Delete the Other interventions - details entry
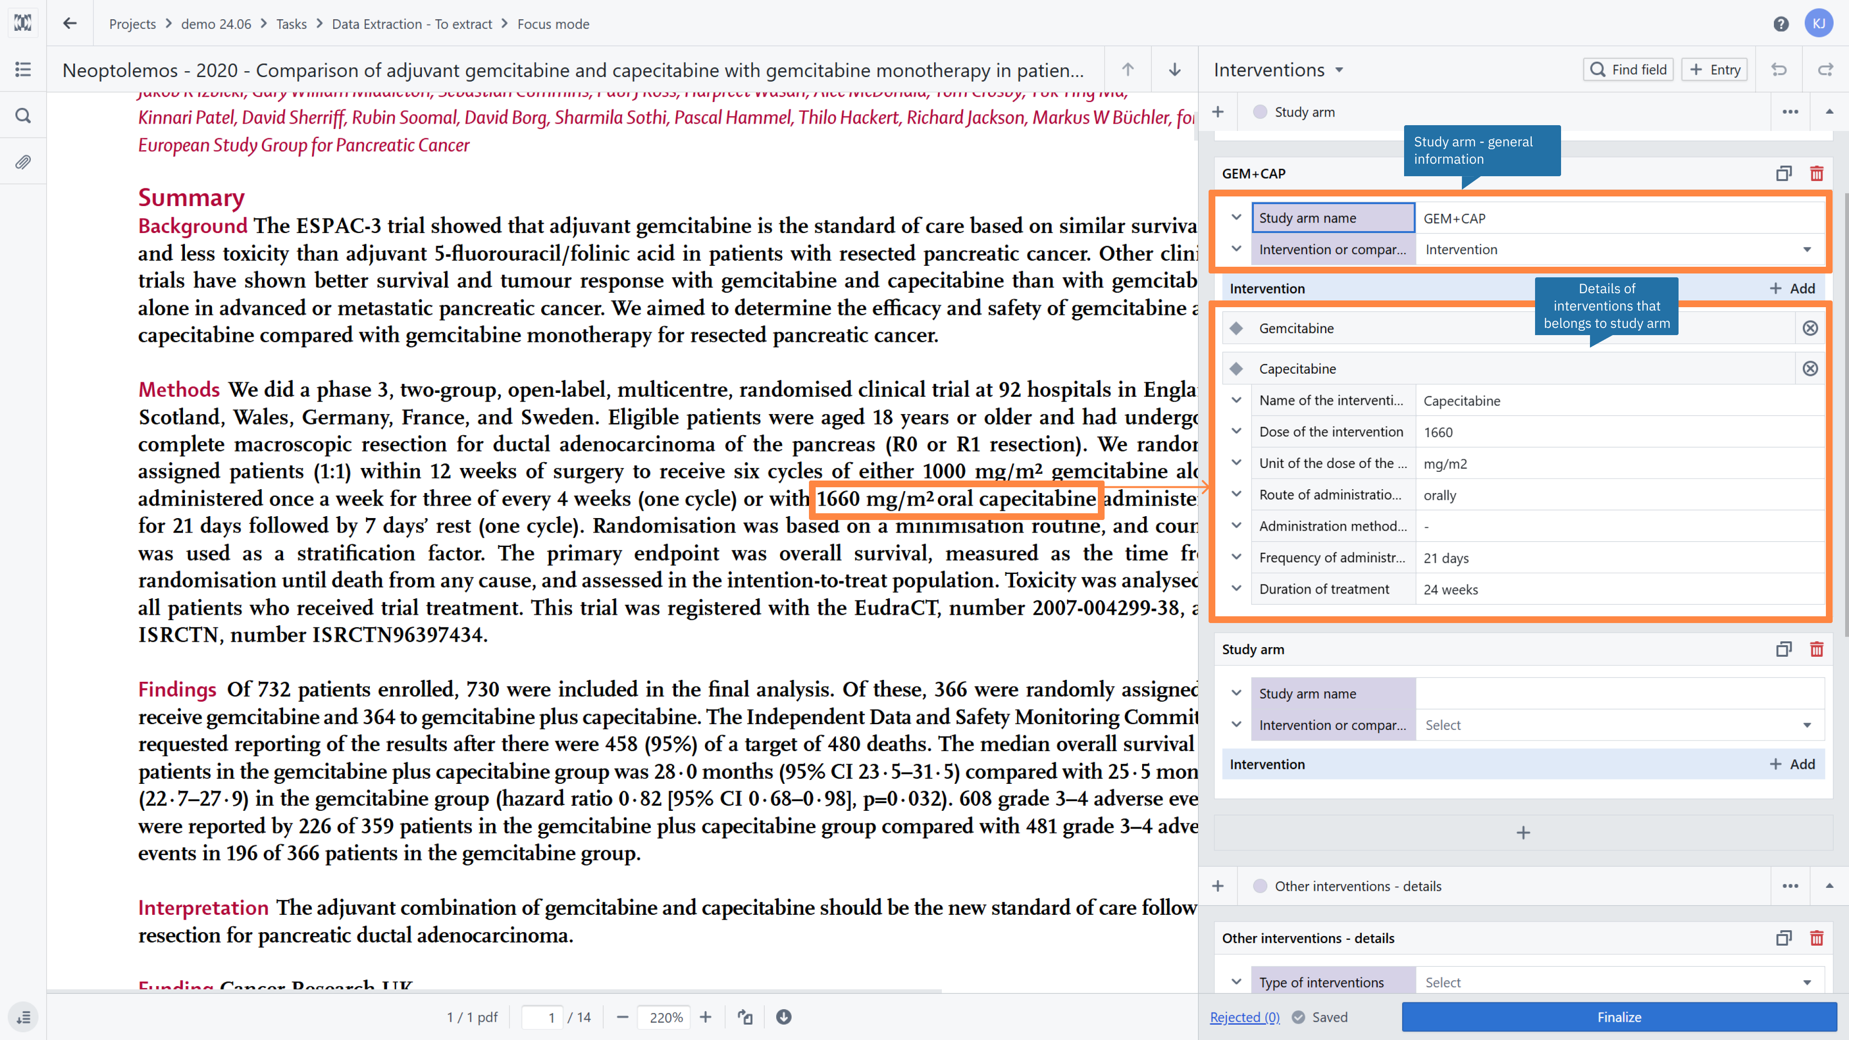The width and height of the screenshot is (1849, 1040). [x=1817, y=939]
